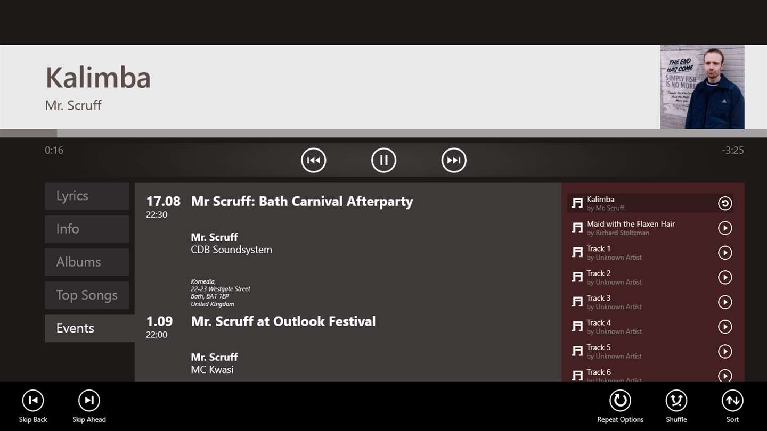
Task: Click CDB Soundsystem in the event lineup
Action: [232, 250]
